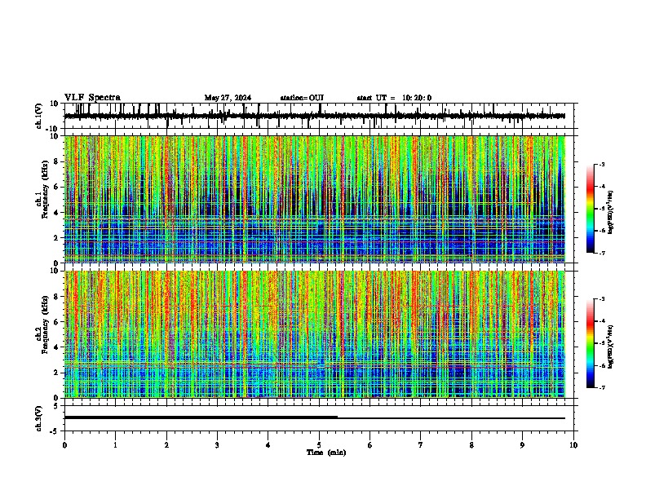Click the ch.1 colorbar log(PSD) label

click(610, 212)
